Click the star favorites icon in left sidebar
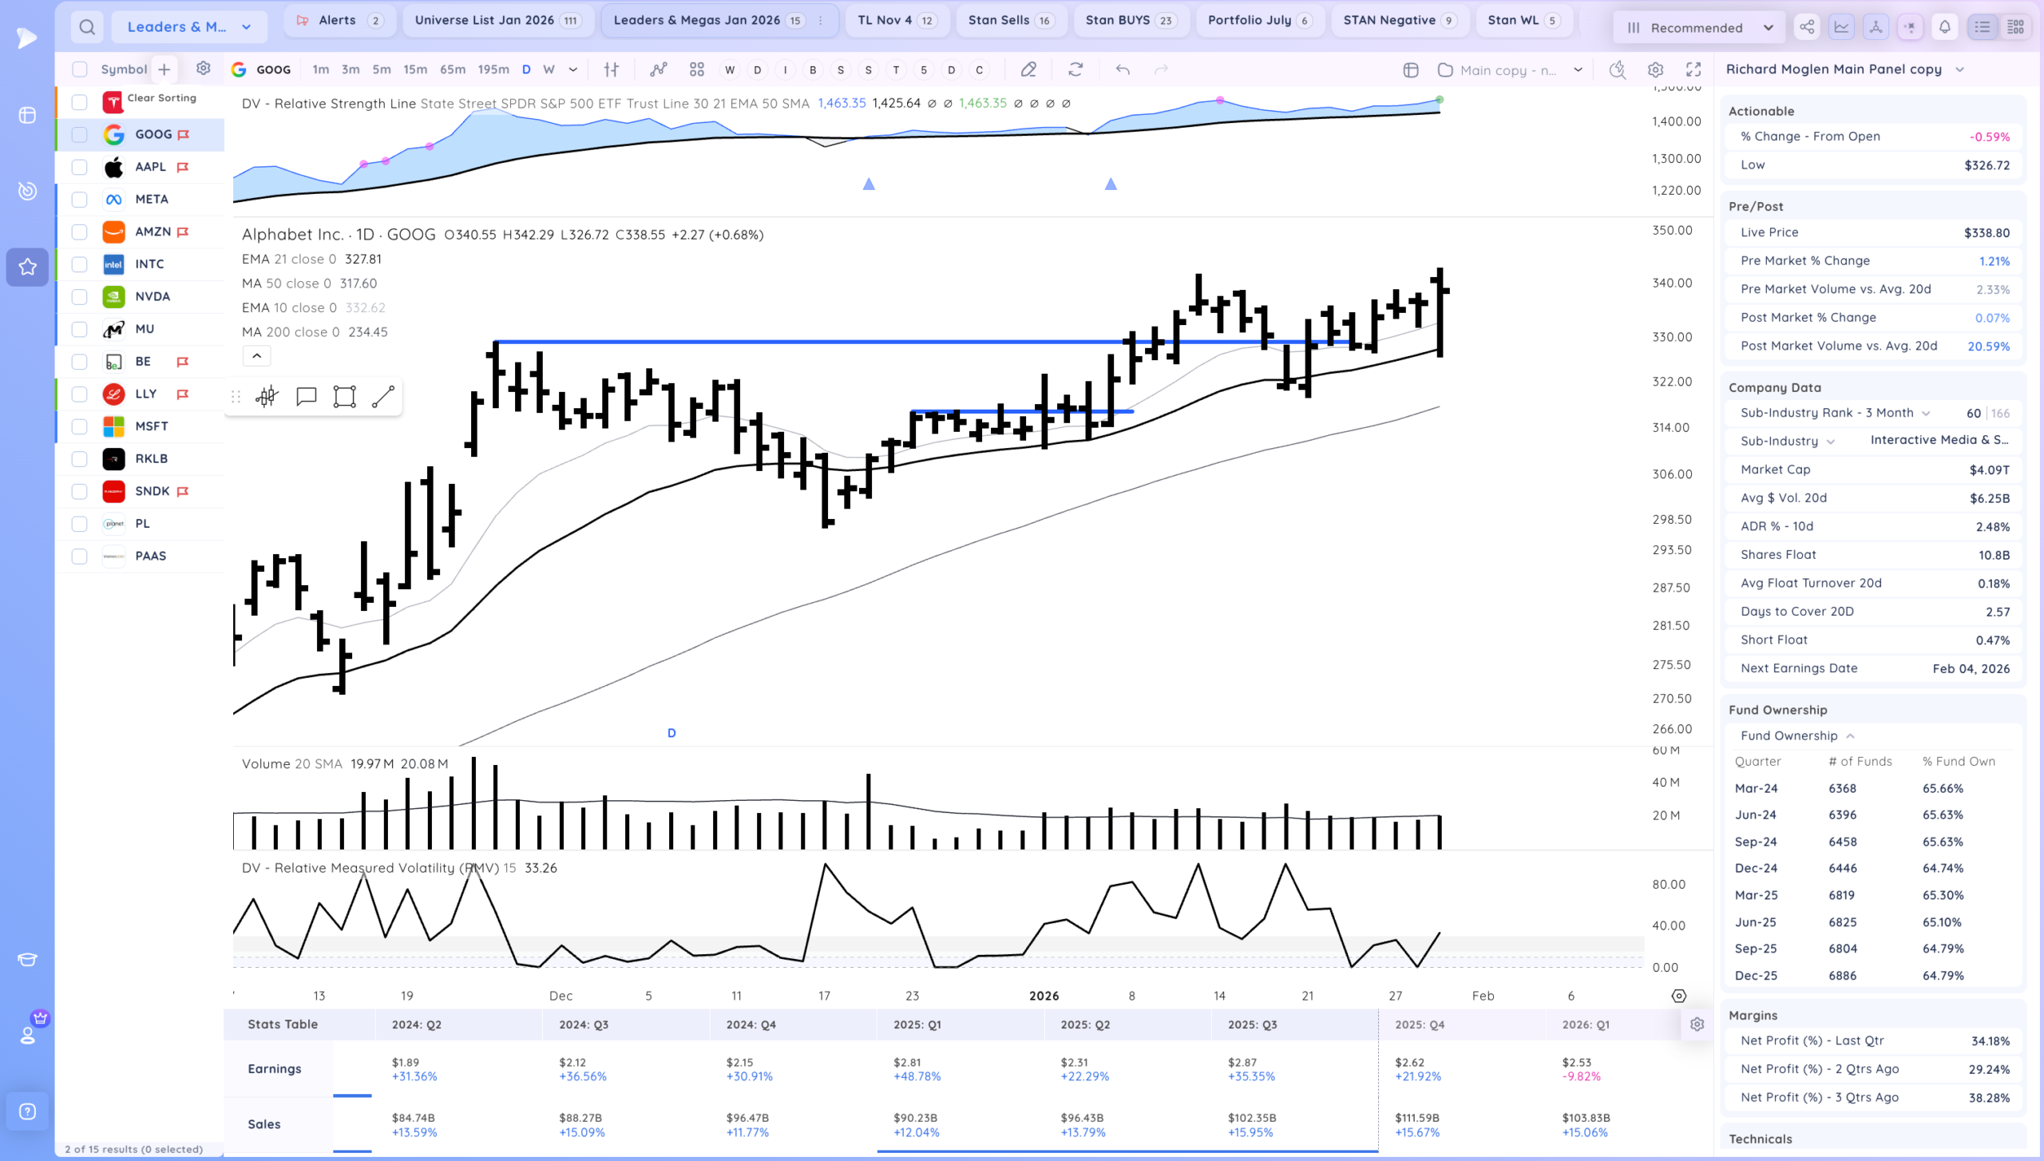The image size is (2044, 1161). tap(27, 267)
